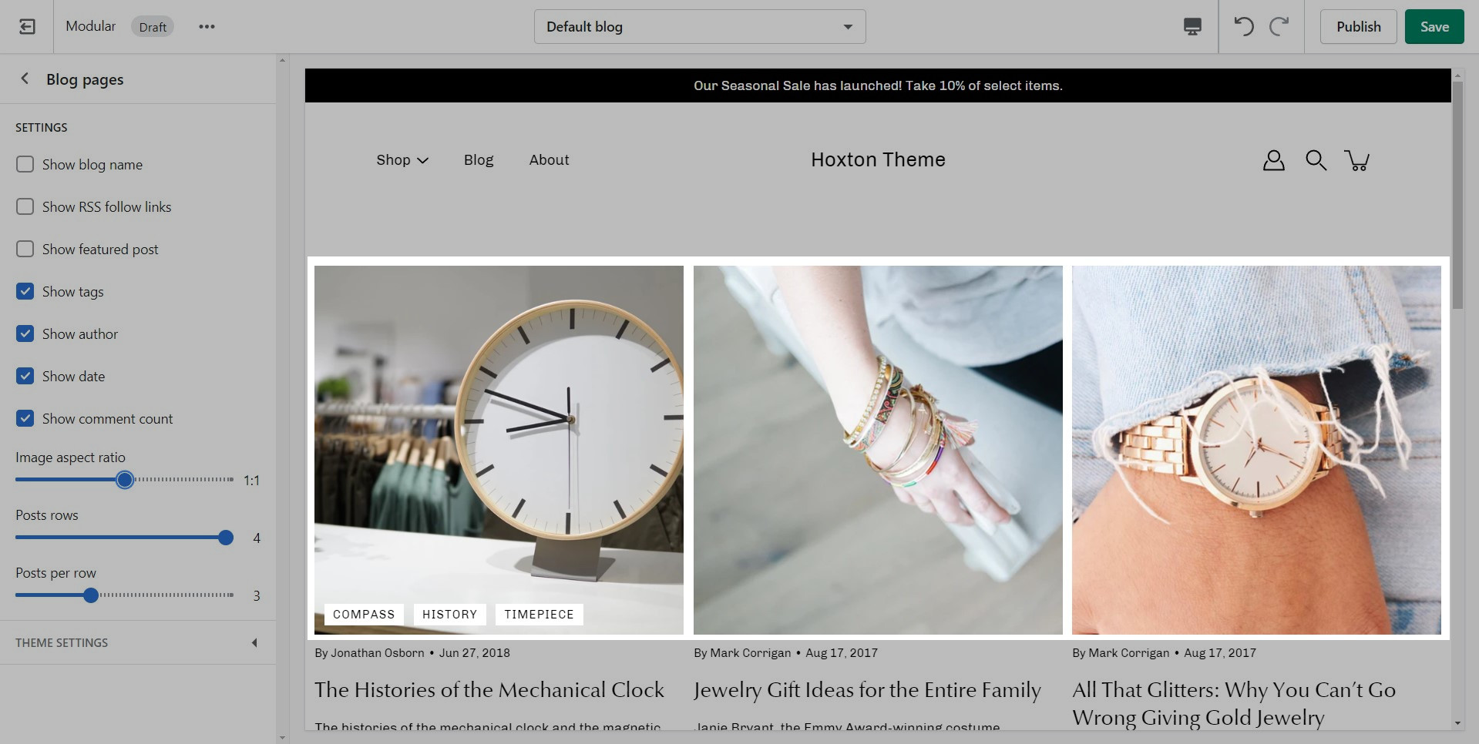1479x744 pixels.
Task: Click the exit editor icon
Action: 27,27
